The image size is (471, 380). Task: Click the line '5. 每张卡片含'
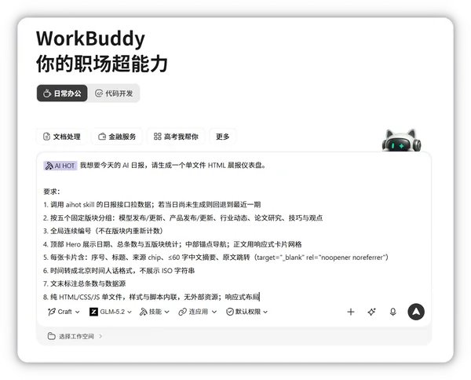coord(216,258)
